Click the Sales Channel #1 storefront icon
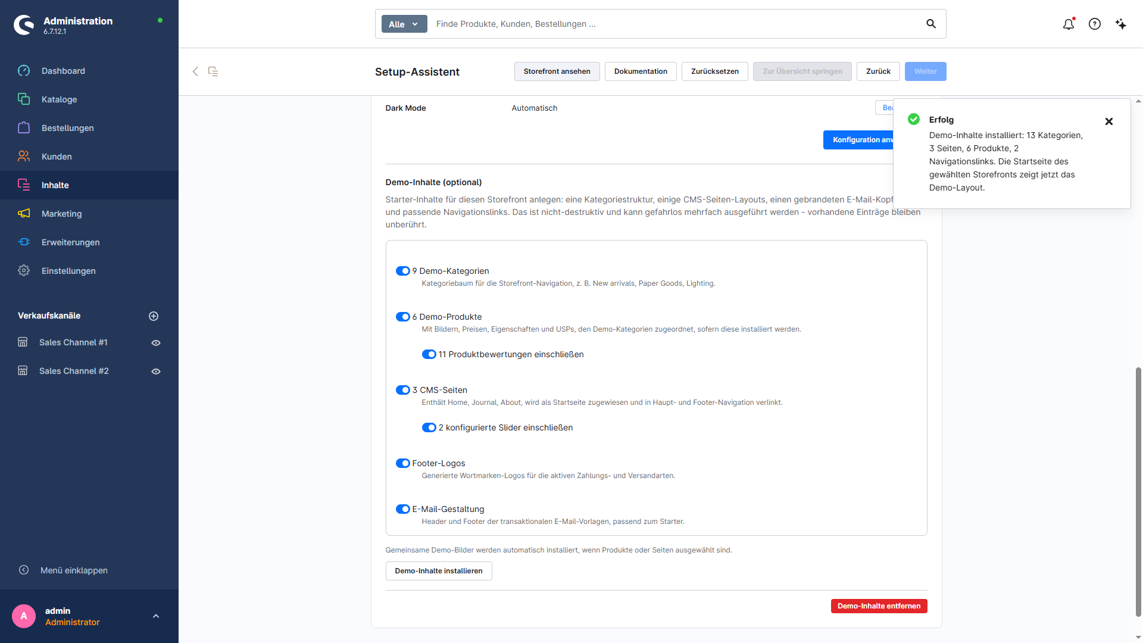The height and width of the screenshot is (643, 1143). point(23,342)
